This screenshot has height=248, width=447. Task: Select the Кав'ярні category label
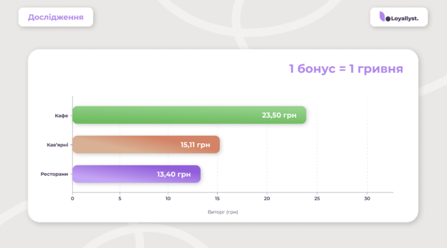point(57,145)
